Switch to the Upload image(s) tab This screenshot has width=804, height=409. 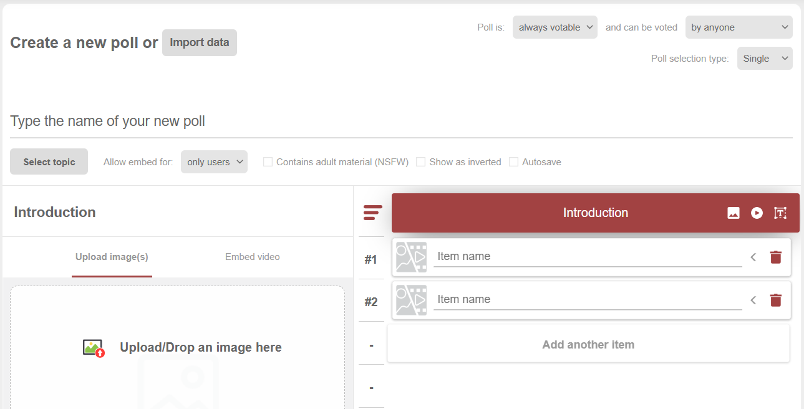click(x=112, y=257)
